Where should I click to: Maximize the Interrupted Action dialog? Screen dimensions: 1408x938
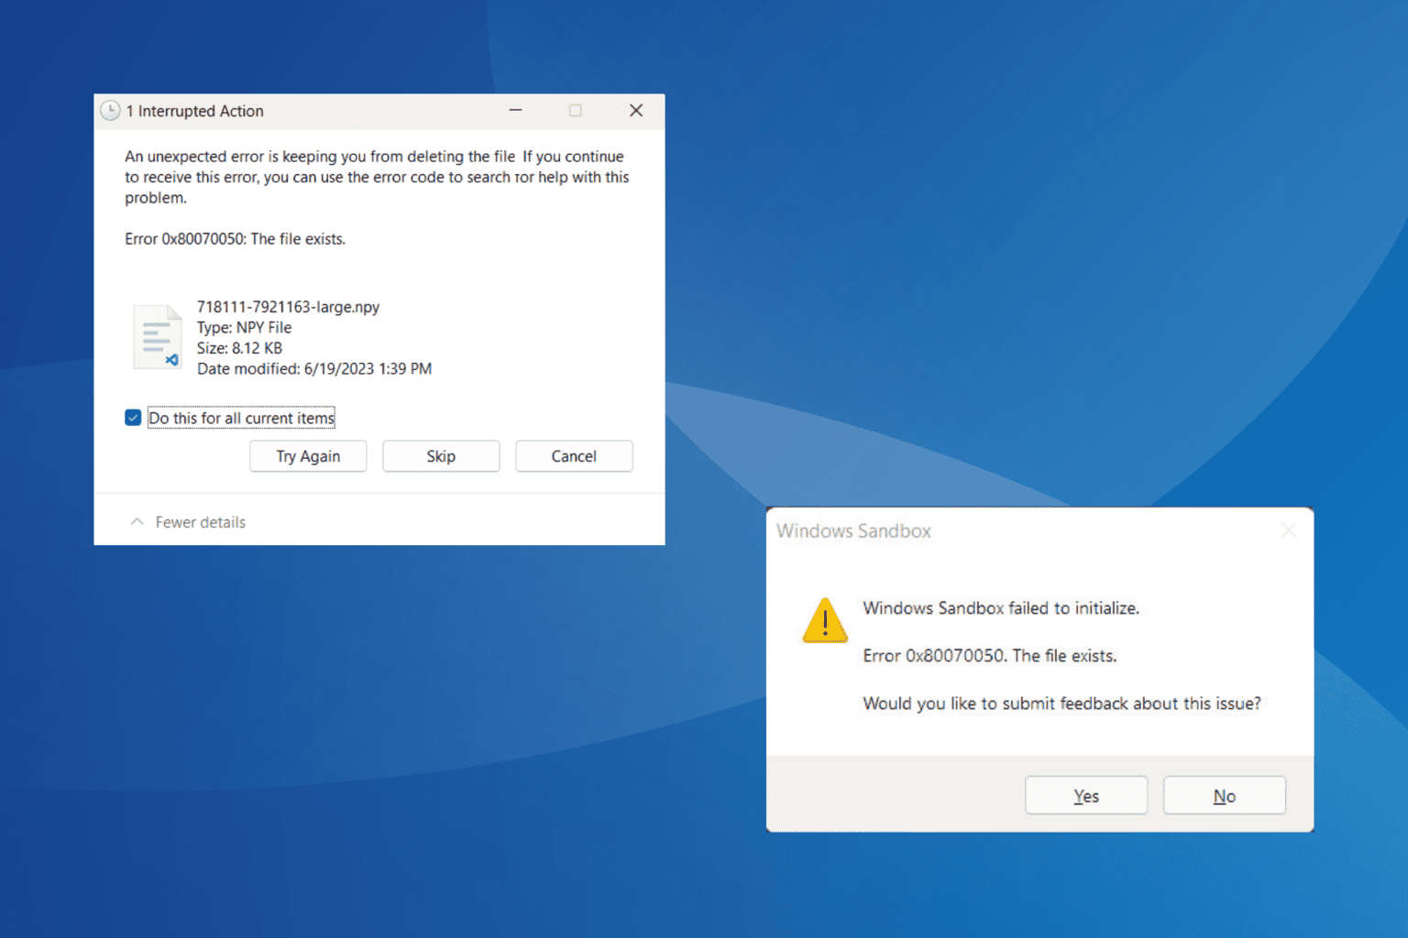[576, 110]
